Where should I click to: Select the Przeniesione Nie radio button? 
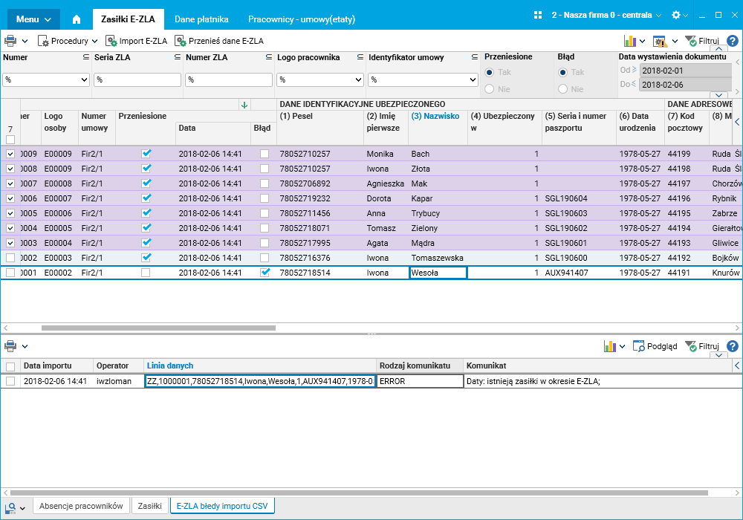489,89
